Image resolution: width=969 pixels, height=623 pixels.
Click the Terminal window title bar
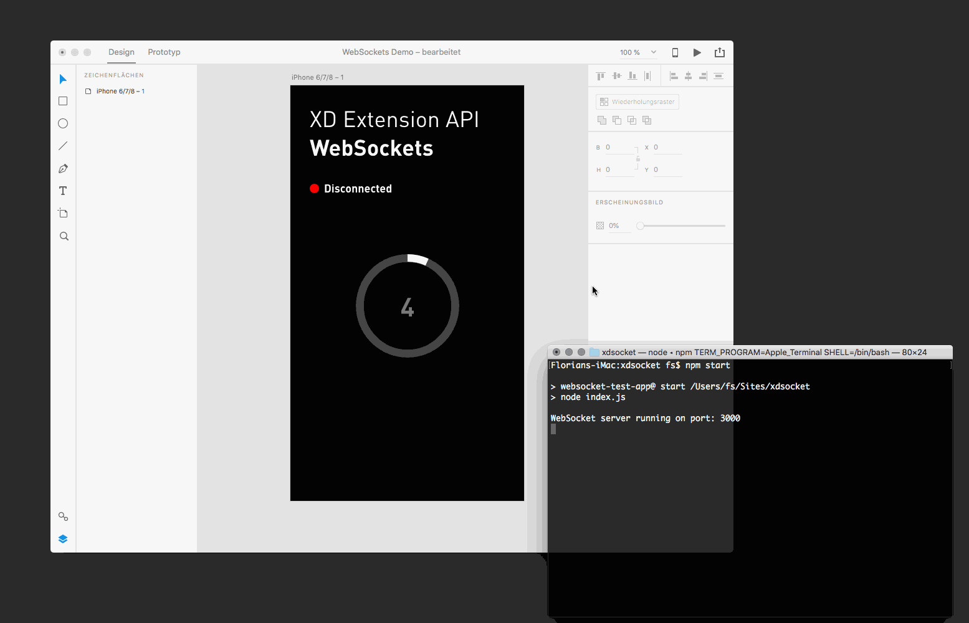click(x=750, y=352)
